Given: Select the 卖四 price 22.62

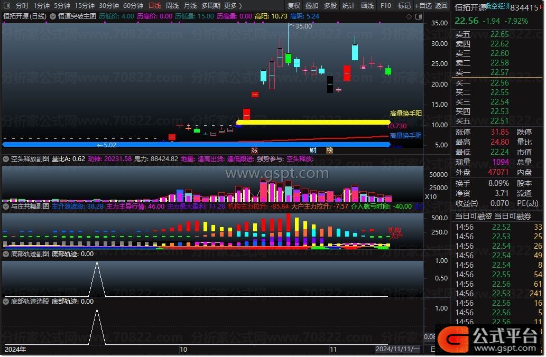Looking at the screenshot, I should pyautogui.click(x=499, y=44).
